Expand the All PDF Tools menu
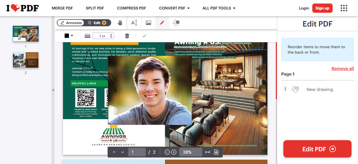This screenshot has height=164, width=358. click(x=219, y=8)
